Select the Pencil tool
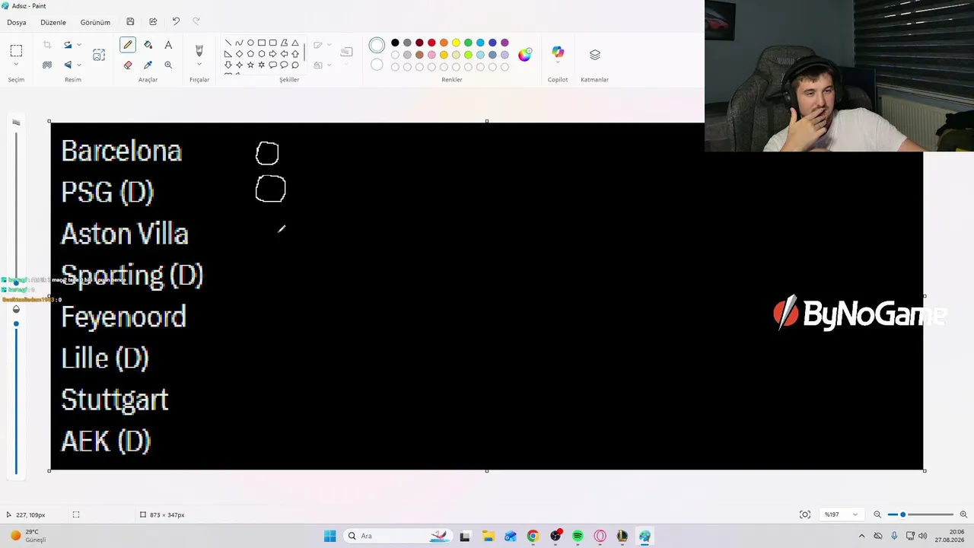Image resolution: width=974 pixels, height=548 pixels. [x=128, y=46]
